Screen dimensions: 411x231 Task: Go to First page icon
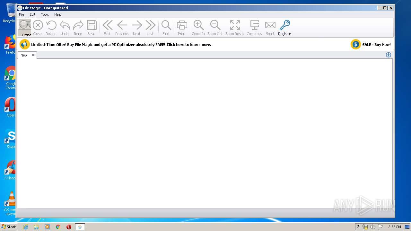coord(107,25)
